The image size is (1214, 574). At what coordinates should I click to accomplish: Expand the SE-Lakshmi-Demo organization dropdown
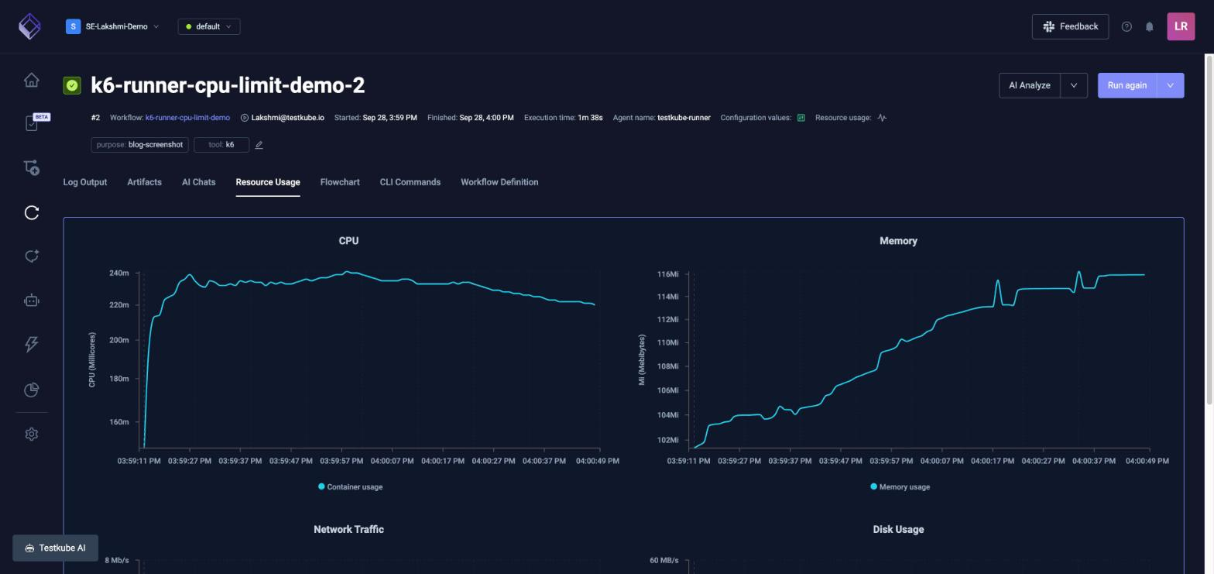113,26
